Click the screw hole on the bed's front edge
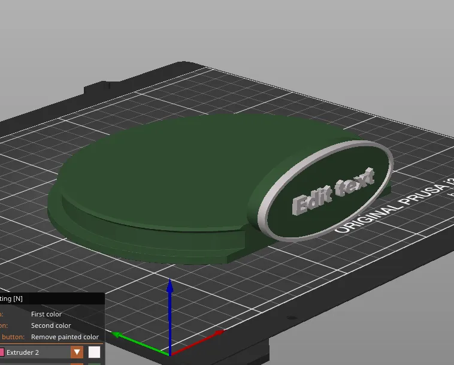The image size is (454, 365). point(290,319)
